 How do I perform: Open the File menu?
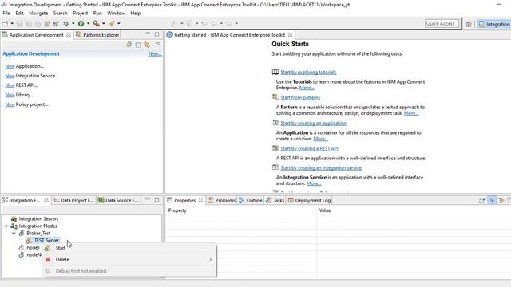(6, 13)
